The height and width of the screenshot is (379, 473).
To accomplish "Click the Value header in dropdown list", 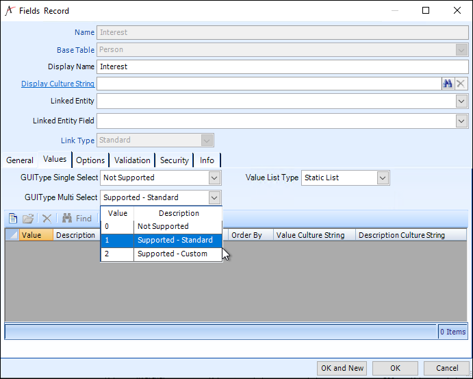I will click(117, 213).
